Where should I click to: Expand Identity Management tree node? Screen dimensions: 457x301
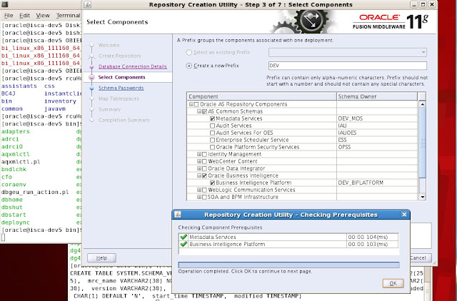pyautogui.click(x=199, y=154)
